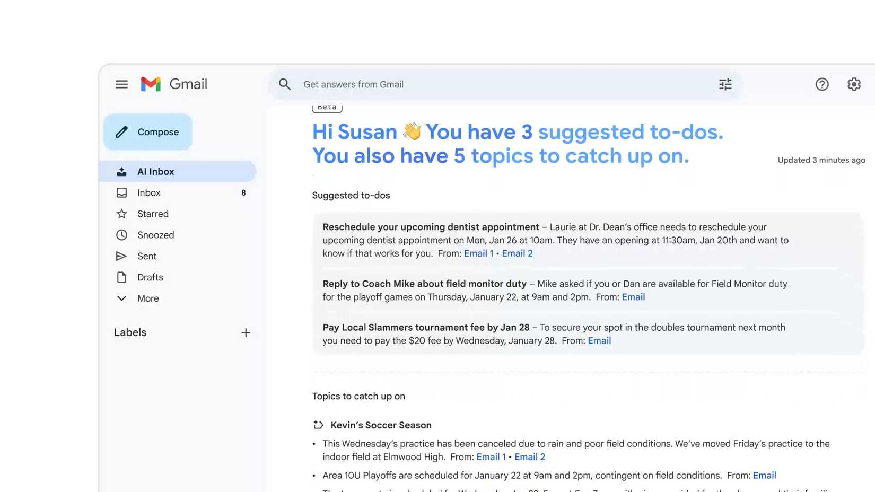
Task: Open the Settings gear
Action: click(854, 84)
